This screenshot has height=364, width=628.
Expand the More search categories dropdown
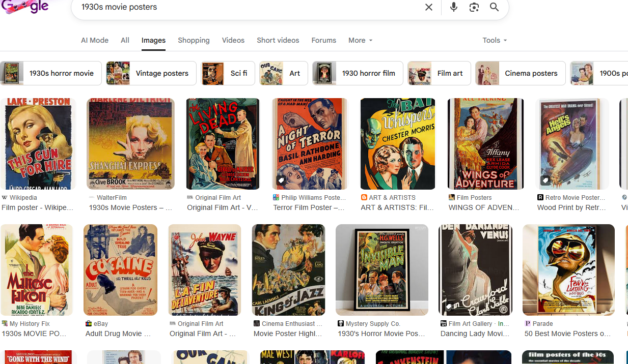[x=360, y=40]
